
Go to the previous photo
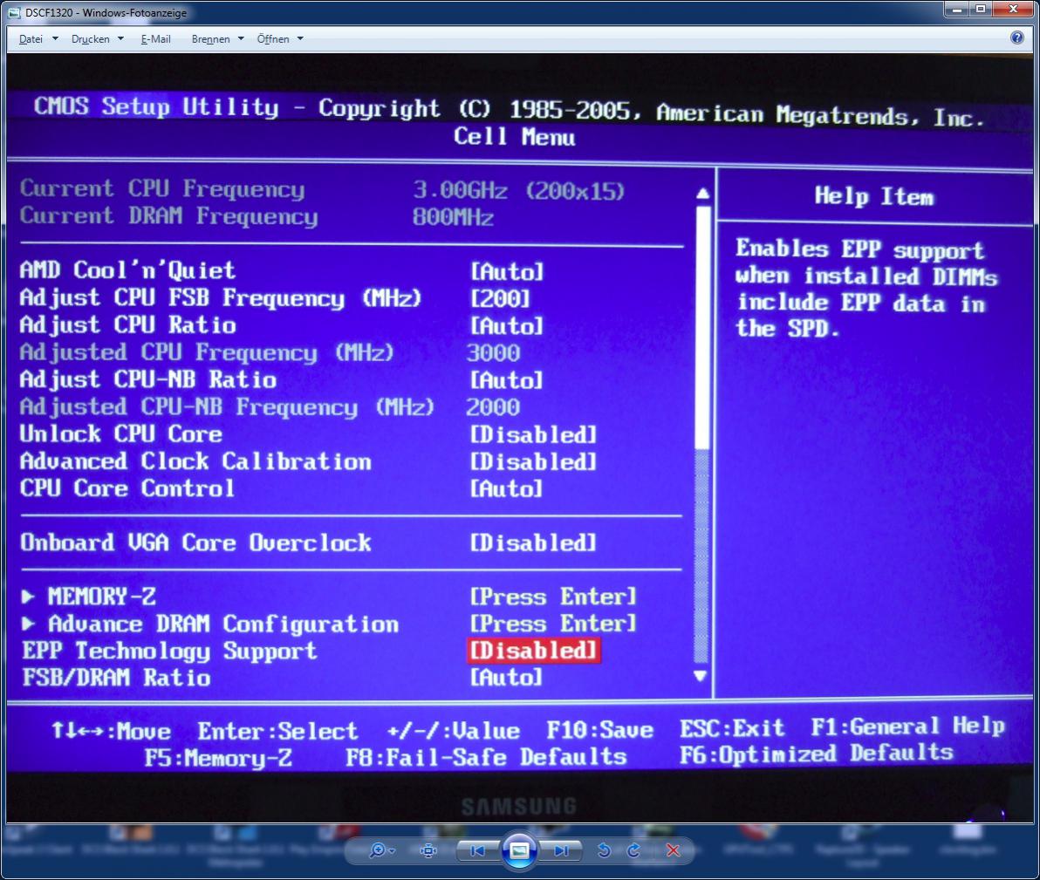click(477, 850)
